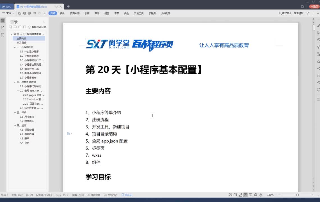Select the 01 小程序基础配置.docx document tab

[x=33, y=6]
